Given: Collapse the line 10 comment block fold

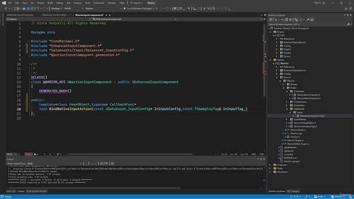Looking at the screenshot, I should pyautogui.click(x=29, y=64).
